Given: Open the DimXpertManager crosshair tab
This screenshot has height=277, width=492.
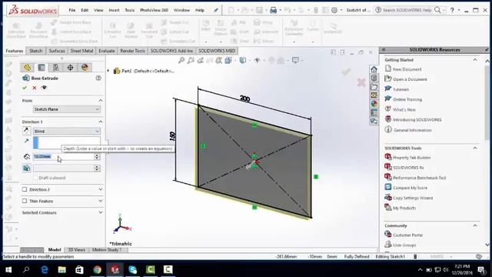Looking at the screenshot, I should pos(70,67).
